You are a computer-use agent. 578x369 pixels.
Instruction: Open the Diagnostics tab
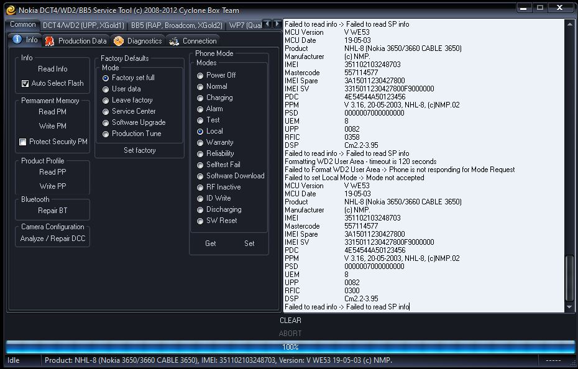click(x=138, y=41)
